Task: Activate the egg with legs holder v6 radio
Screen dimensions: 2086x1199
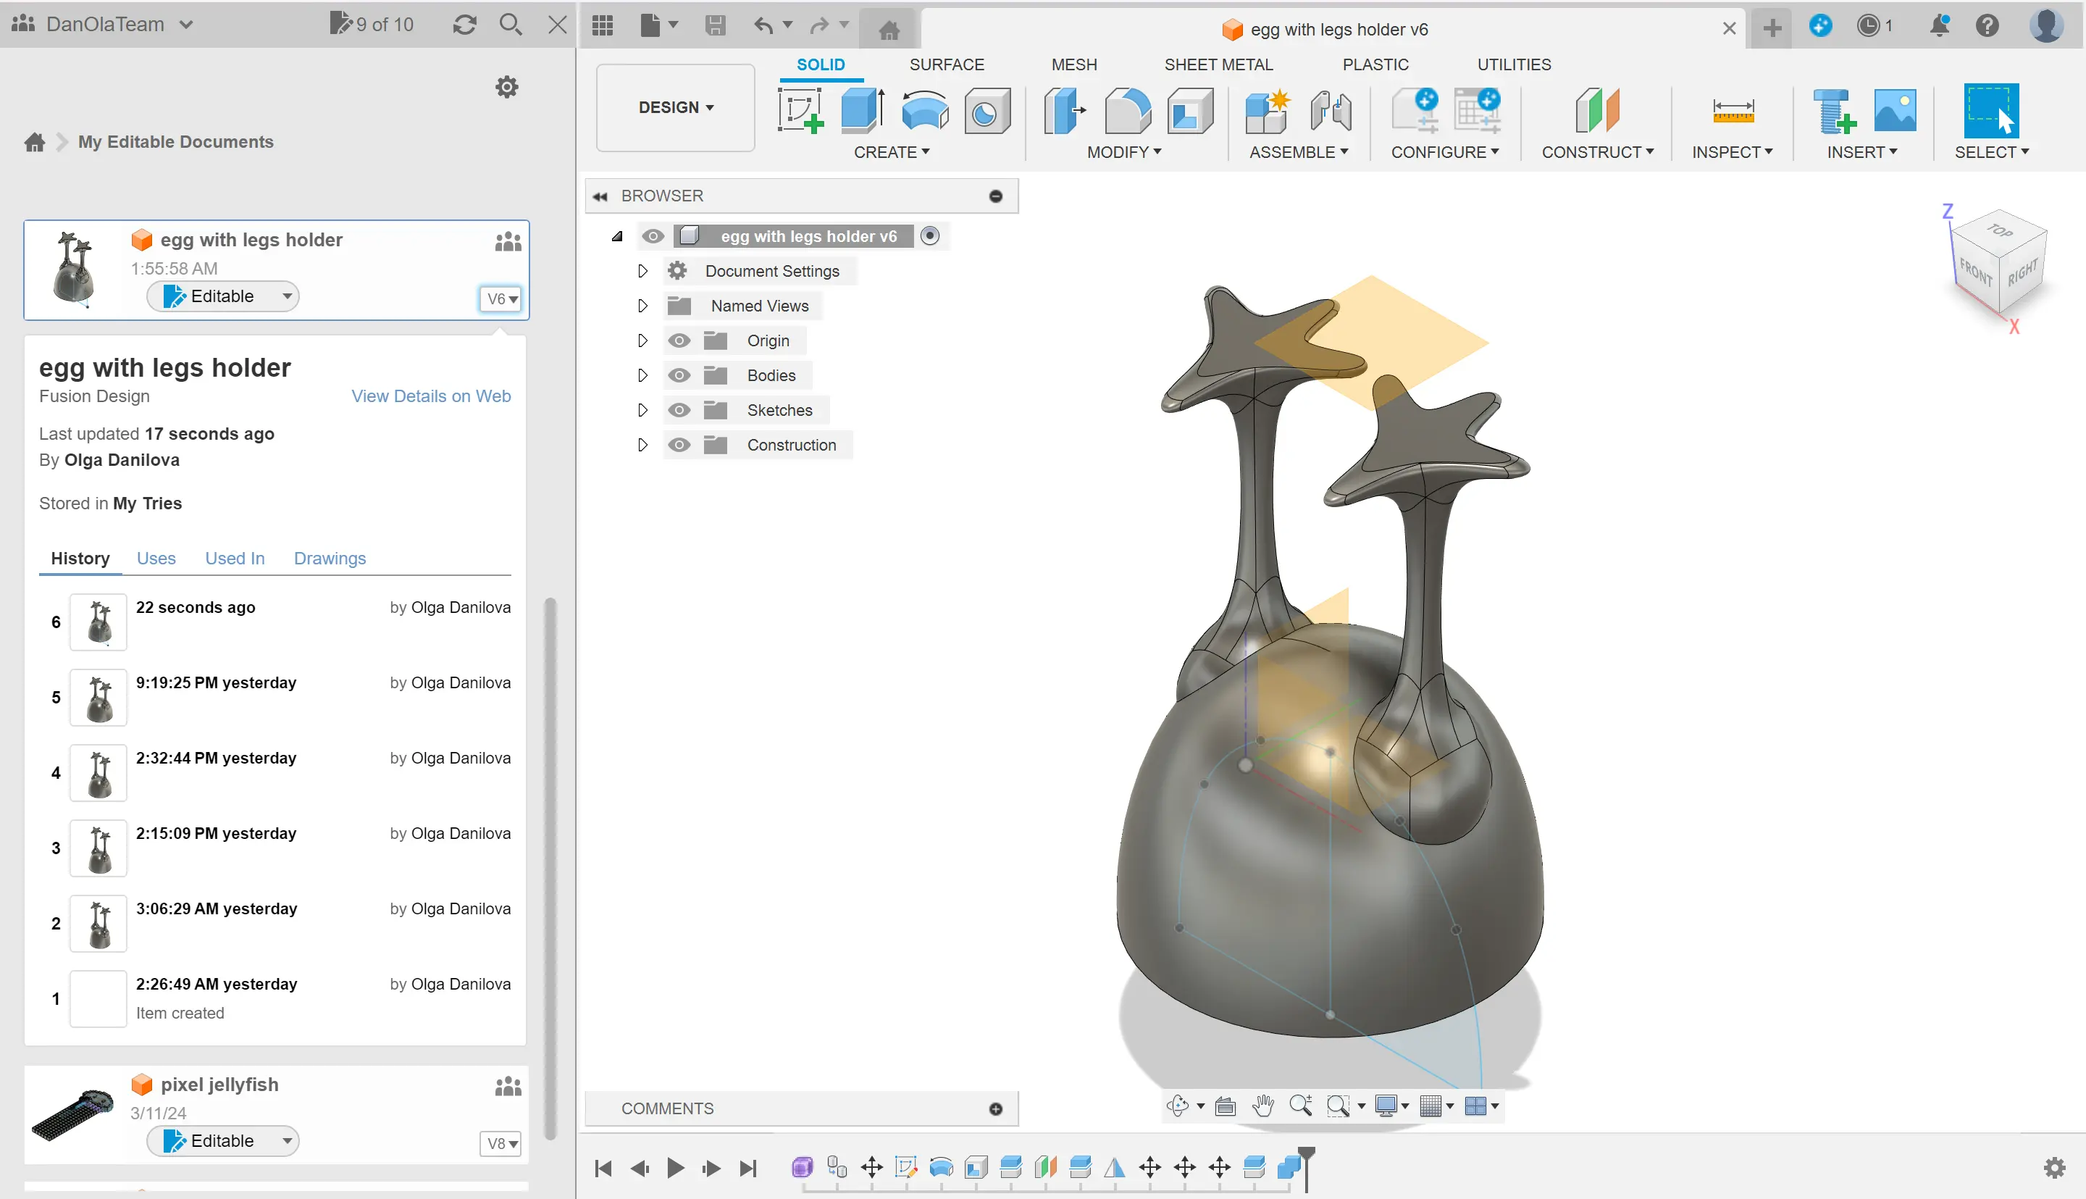Action: tap(929, 236)
